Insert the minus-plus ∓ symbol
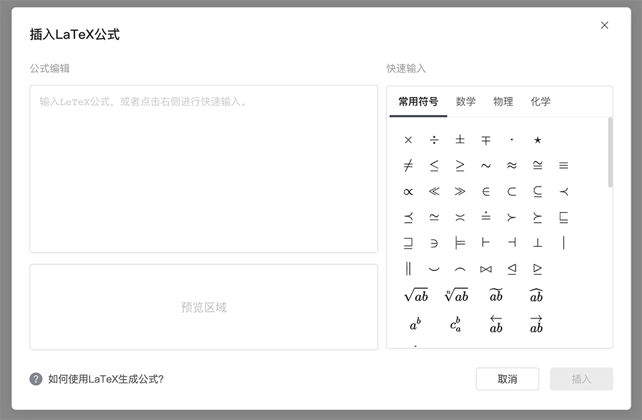This screenshot has height=420, width=642. (x=486, y=141)
